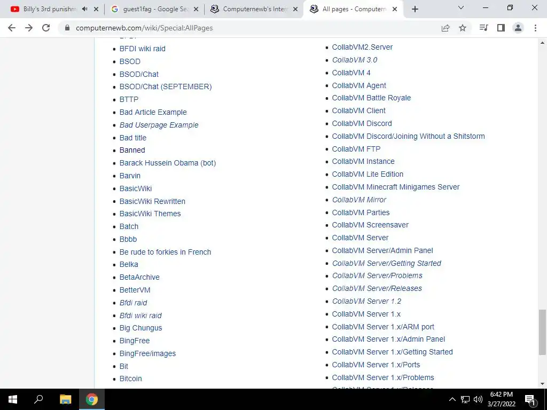This screenshot has height=410, width=547.
Task: Click the vertical scrollbar thumb
Action: click(543, 332)
